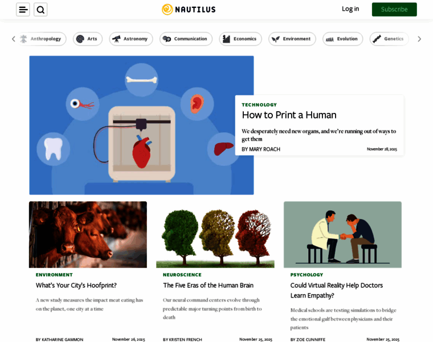Image resolution: width=433 pixels, height=342 pixels.
Task: Choose the Environment leaf topic
Action: (292, 39)
